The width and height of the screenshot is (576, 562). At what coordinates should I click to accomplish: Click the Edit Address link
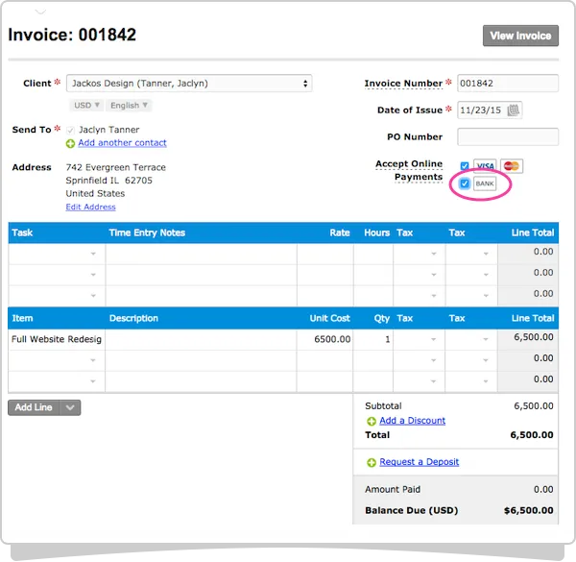coord(90,207)
